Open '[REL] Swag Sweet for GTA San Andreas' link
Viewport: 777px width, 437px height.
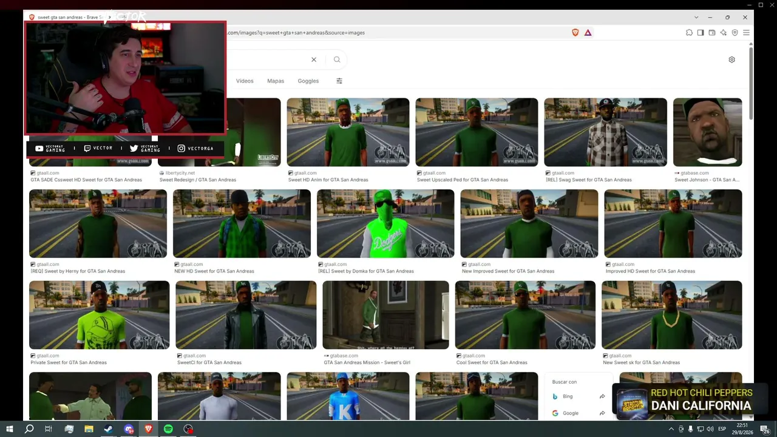point(589,180)
